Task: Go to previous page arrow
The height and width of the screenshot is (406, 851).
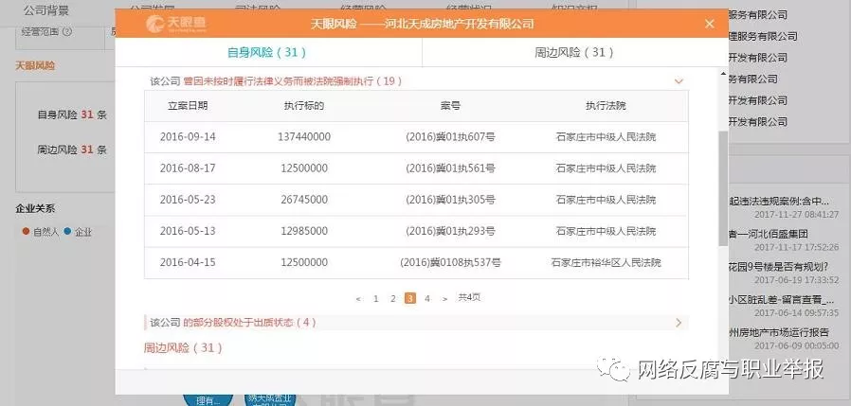Action: pos(358,299)
